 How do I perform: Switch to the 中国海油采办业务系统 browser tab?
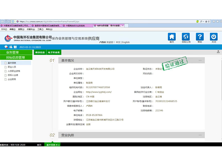75,26
